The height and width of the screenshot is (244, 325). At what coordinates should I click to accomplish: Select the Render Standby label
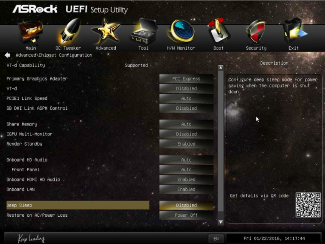24,144
